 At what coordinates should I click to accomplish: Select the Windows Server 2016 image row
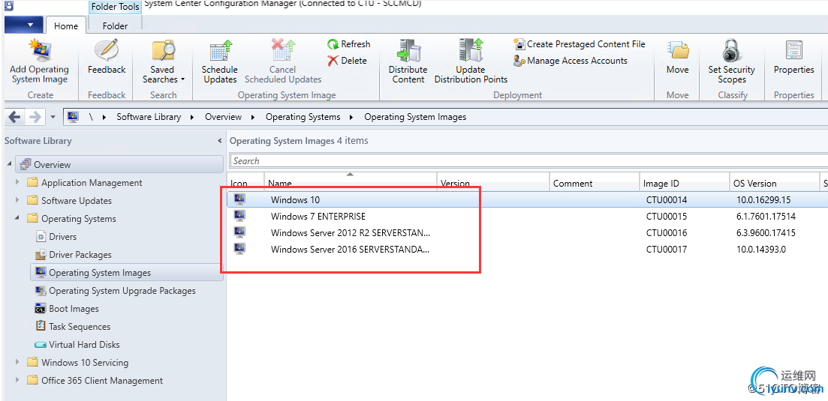point(528,250)
